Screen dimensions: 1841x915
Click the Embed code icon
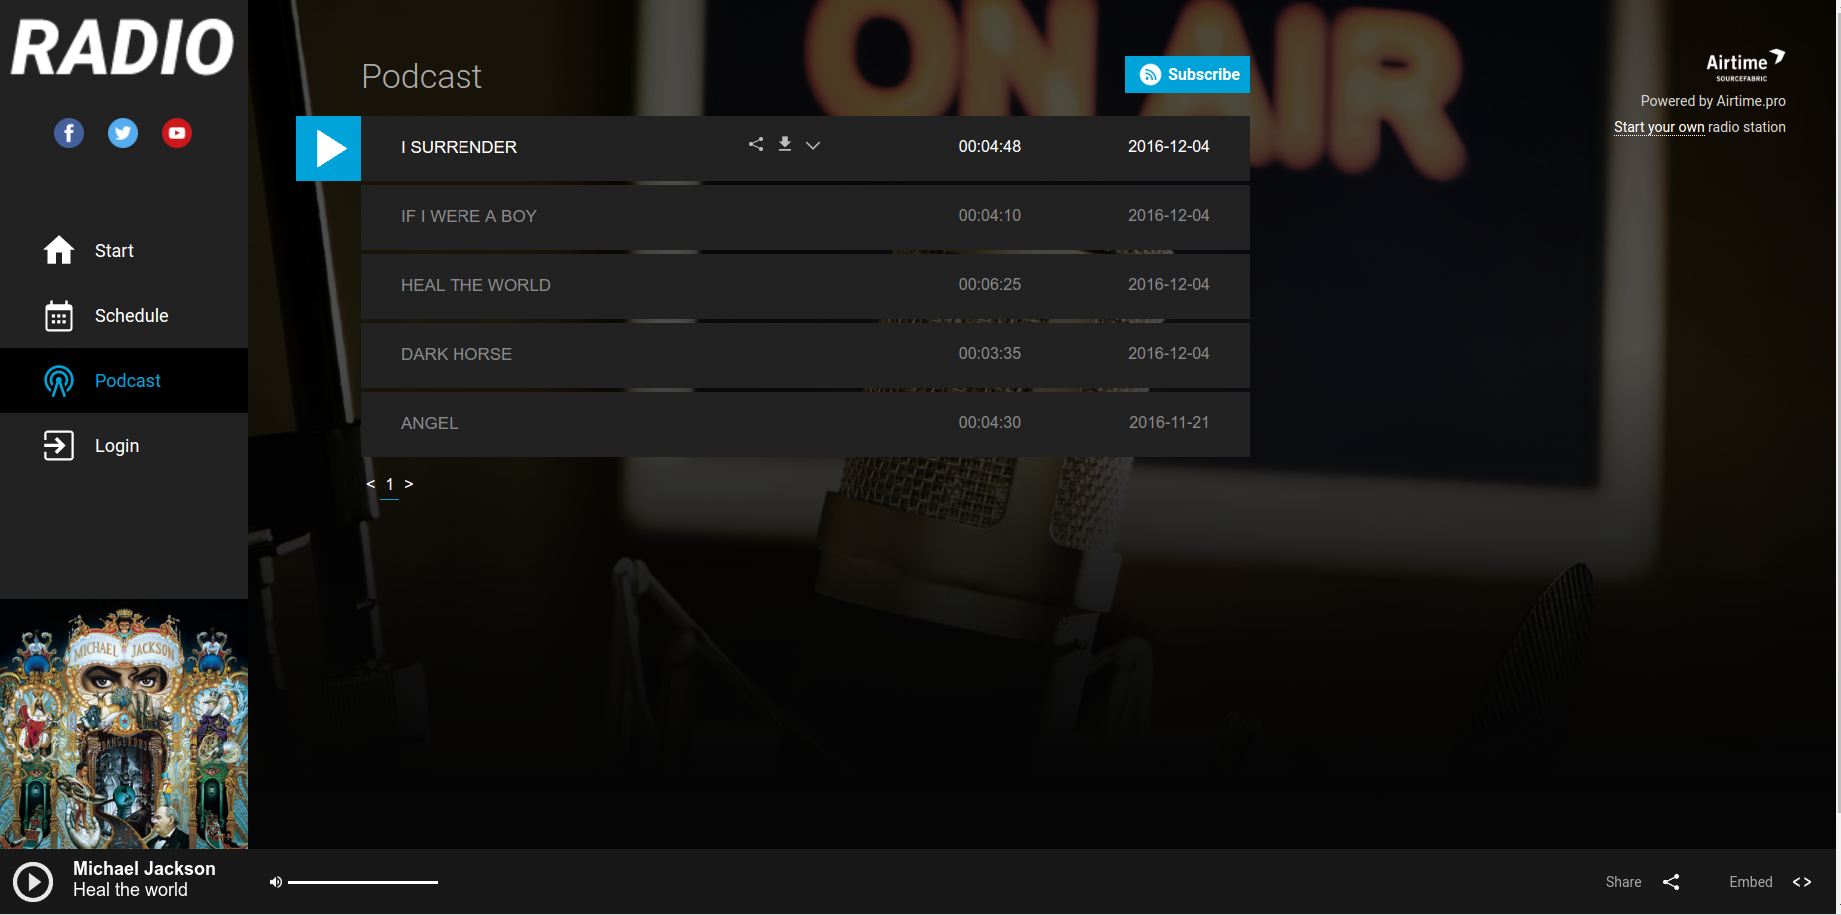click(1802, 882)
